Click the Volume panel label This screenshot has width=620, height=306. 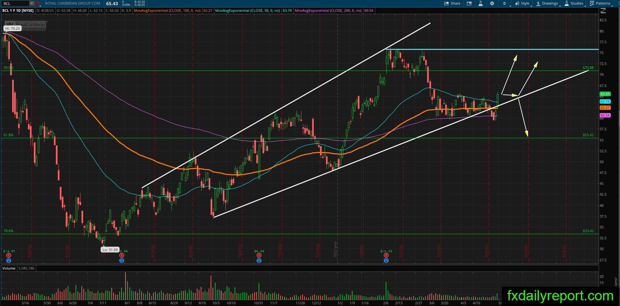click(x=9, y=268)
